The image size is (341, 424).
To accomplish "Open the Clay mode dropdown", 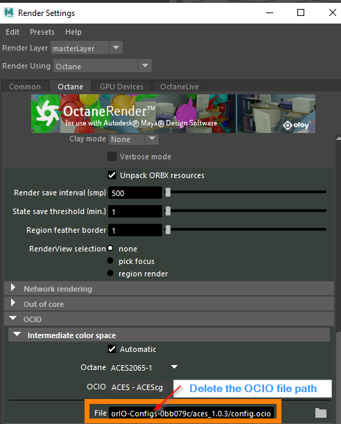I will [x=134, y=139].
